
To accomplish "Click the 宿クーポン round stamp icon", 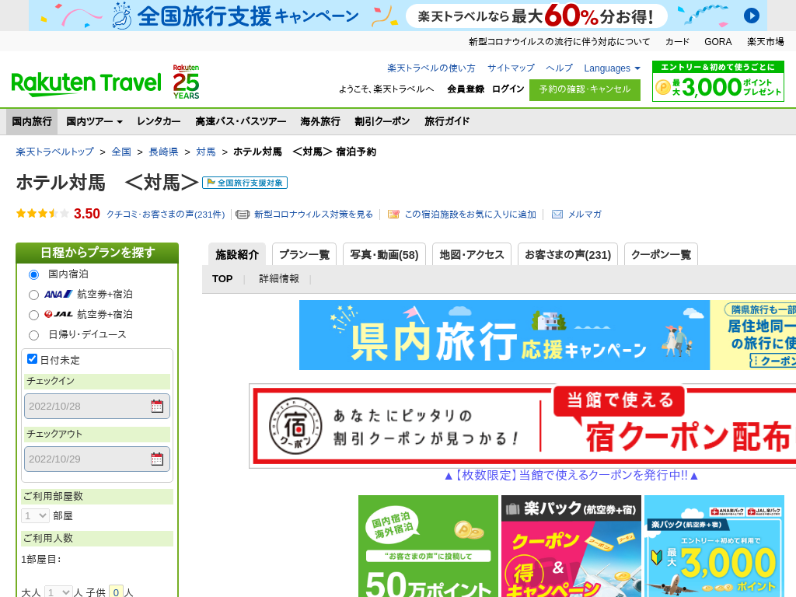I will (295, 426).
